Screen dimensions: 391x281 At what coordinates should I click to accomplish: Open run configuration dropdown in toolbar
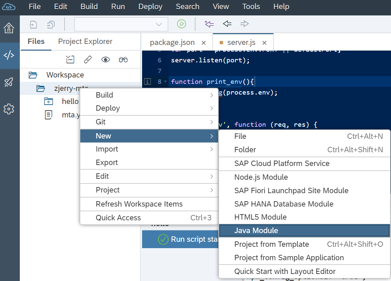(121, 24)
